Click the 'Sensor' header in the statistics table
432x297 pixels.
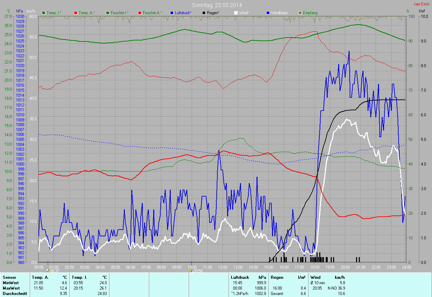(9, 277)
